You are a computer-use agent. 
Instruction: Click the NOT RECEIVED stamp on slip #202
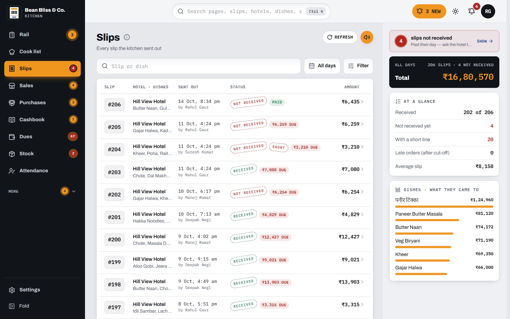(249, 192)
